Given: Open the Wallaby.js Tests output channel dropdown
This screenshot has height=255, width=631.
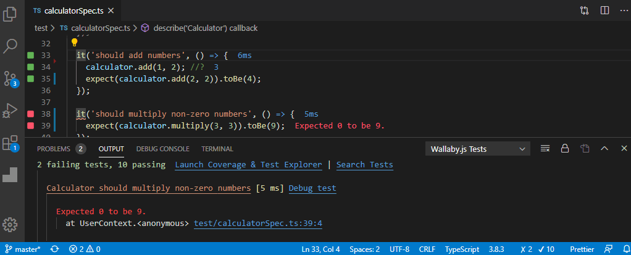Looking at the screenshot, I should [478, 149].
